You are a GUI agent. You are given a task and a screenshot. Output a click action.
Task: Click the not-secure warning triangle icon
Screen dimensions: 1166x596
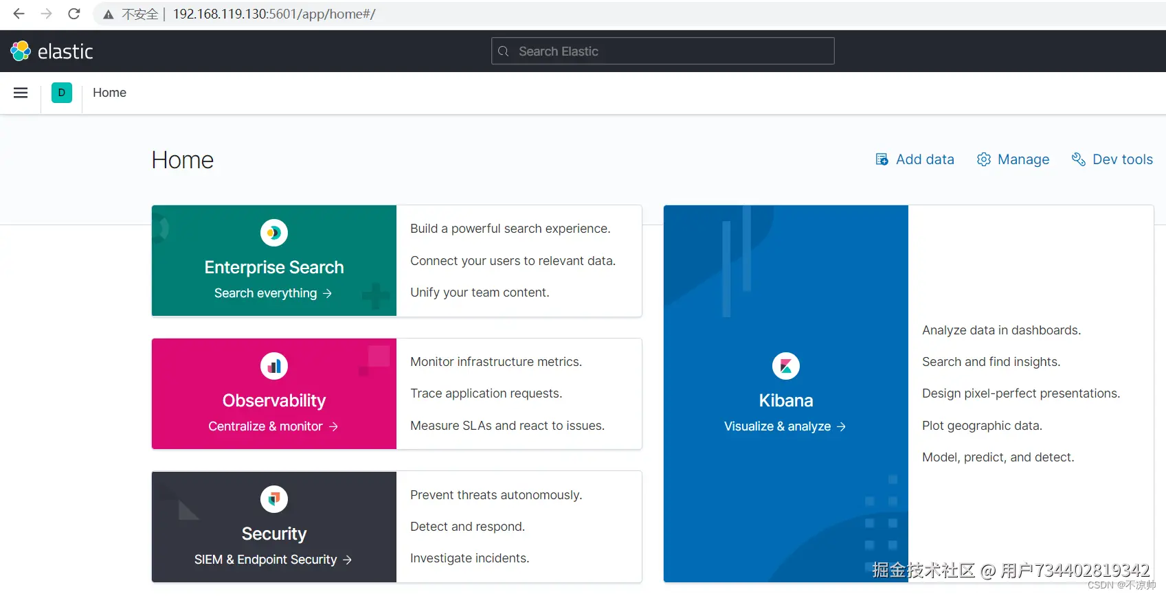(108, 14)
